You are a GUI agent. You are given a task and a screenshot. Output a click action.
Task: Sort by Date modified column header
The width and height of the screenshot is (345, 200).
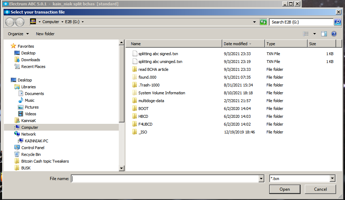click(x=243, y=44)
